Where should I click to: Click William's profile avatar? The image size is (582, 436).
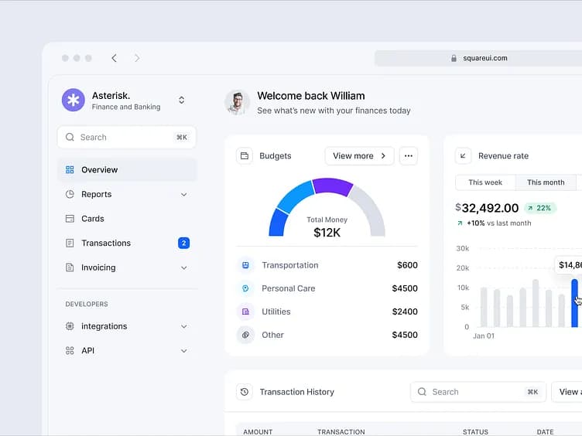(x=237, y=102)
